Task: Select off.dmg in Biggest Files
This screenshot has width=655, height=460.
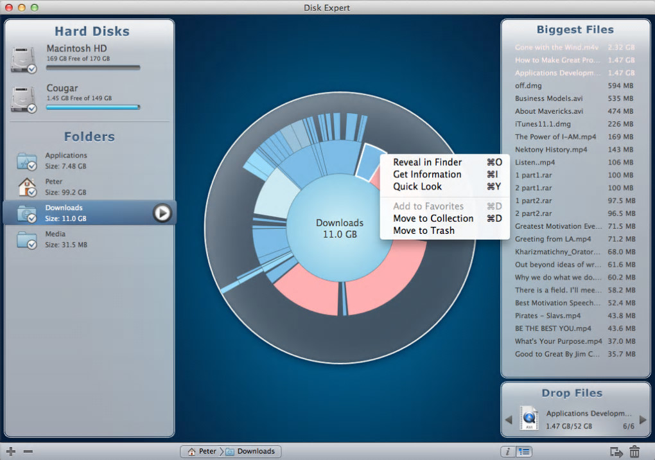Action: [x=575, y=85]
